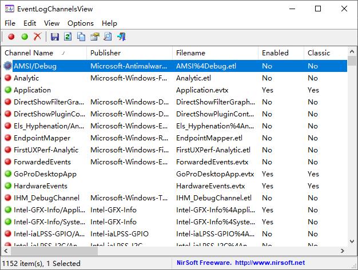Select the green Application channel status icon
This screenshot has height=270, width=358.
(8, 90)
